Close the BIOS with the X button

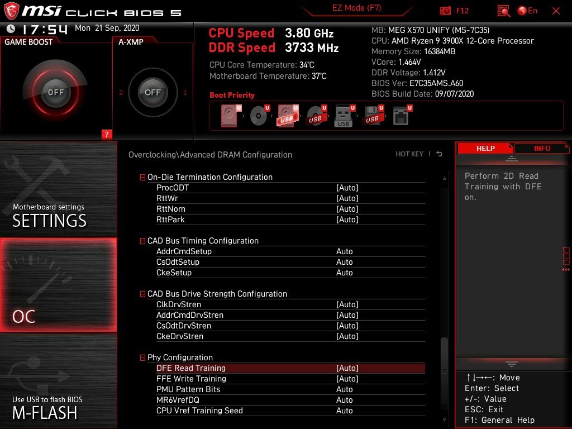(556, 11)
